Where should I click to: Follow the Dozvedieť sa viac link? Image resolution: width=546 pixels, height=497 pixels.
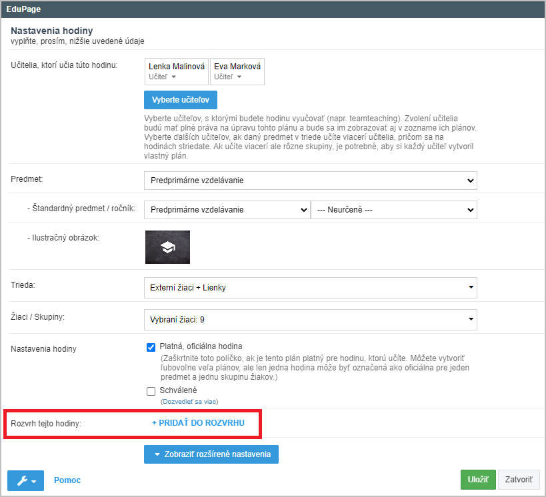(189, 402)
